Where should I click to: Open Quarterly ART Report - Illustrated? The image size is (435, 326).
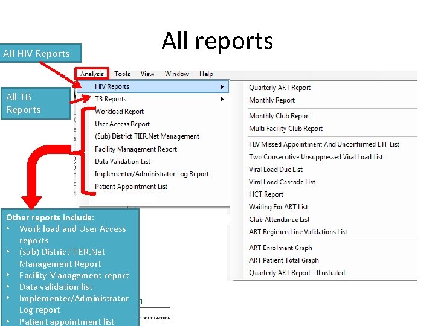pos(297,273)
